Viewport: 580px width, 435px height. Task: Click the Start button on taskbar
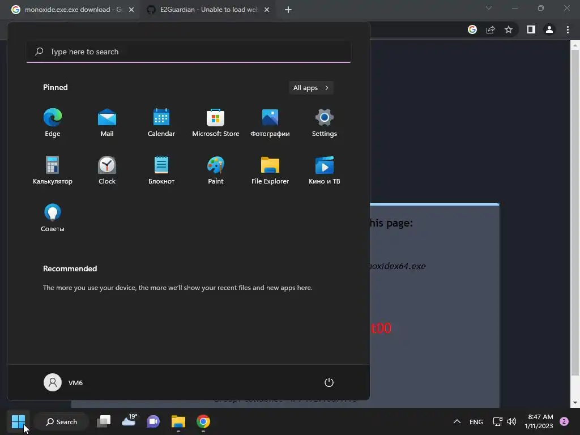coord(18,421)
